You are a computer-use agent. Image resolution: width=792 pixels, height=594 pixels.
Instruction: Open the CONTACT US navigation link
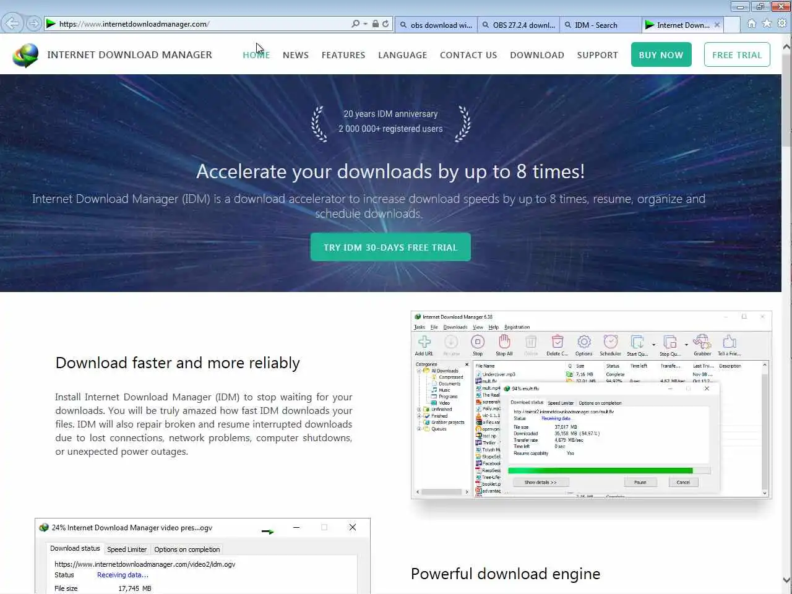[x=468, y=55]
